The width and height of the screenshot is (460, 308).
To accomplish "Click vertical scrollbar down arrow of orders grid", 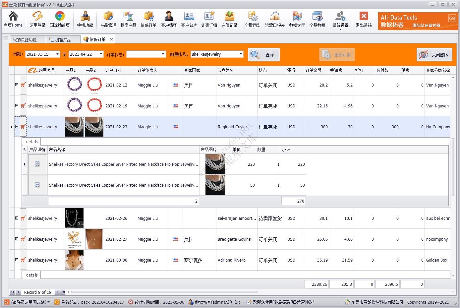I will click(x=453, y=276).
